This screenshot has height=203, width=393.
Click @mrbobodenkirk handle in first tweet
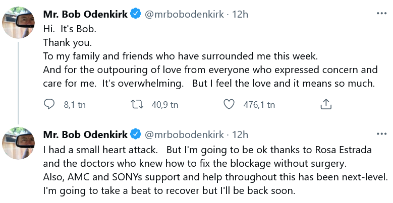(184, 14)
